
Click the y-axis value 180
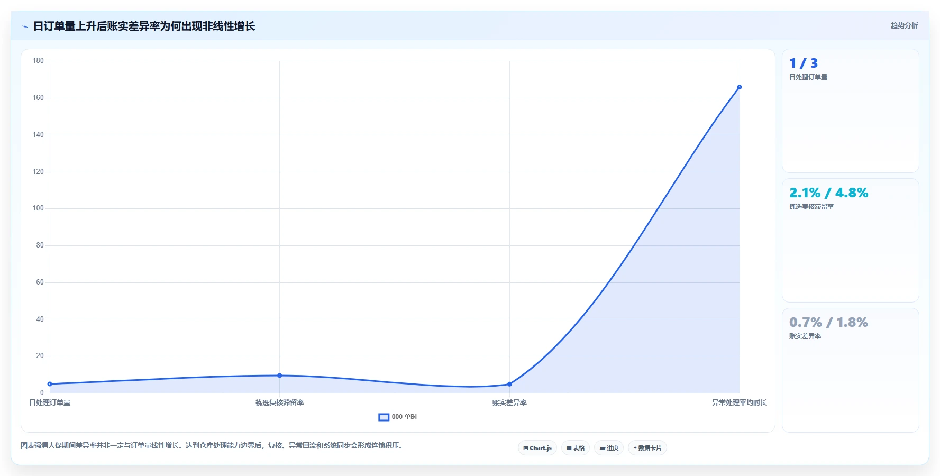pyautogui.click(x=38, y=61)
